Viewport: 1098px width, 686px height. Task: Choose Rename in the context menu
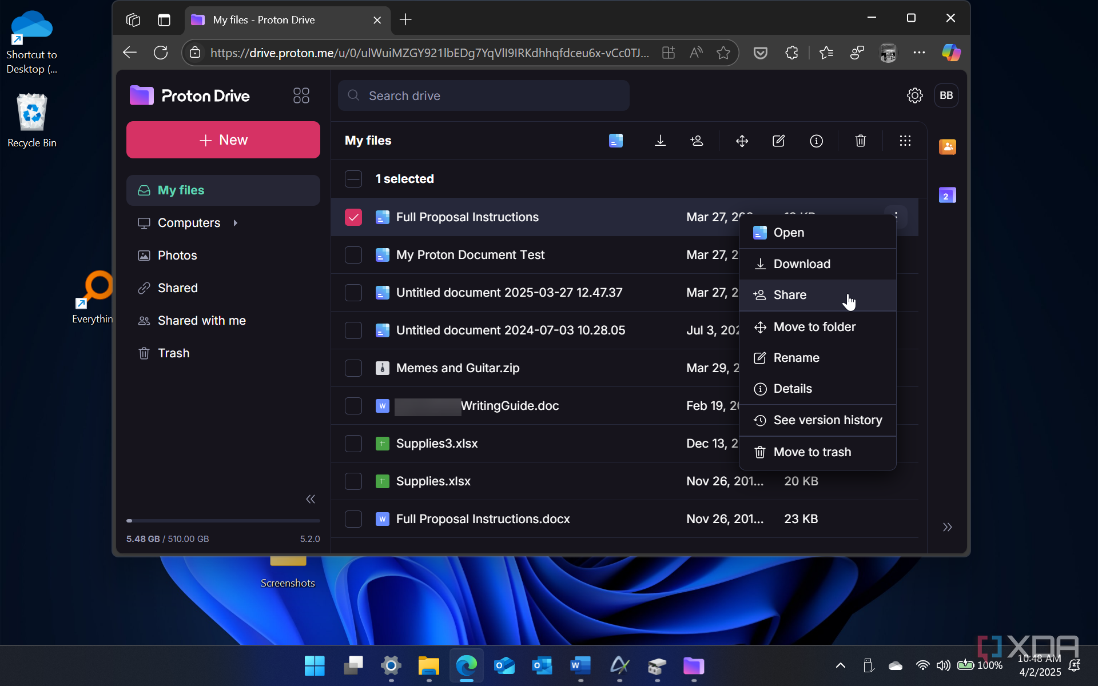pyautogui.click(x=817, y=358)
